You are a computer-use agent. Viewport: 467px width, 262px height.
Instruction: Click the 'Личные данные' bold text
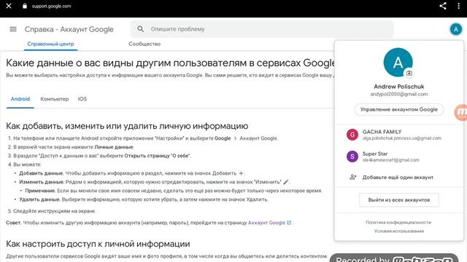point(114,147)
